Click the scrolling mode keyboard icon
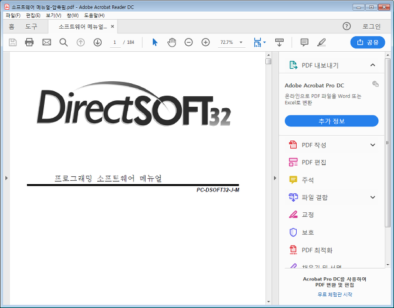 [279, 43]
